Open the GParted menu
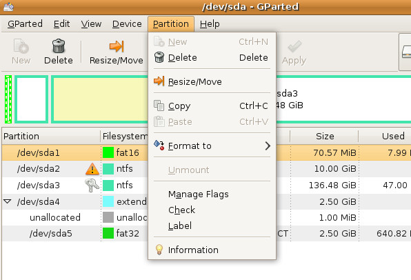 [x=25, y=24]
